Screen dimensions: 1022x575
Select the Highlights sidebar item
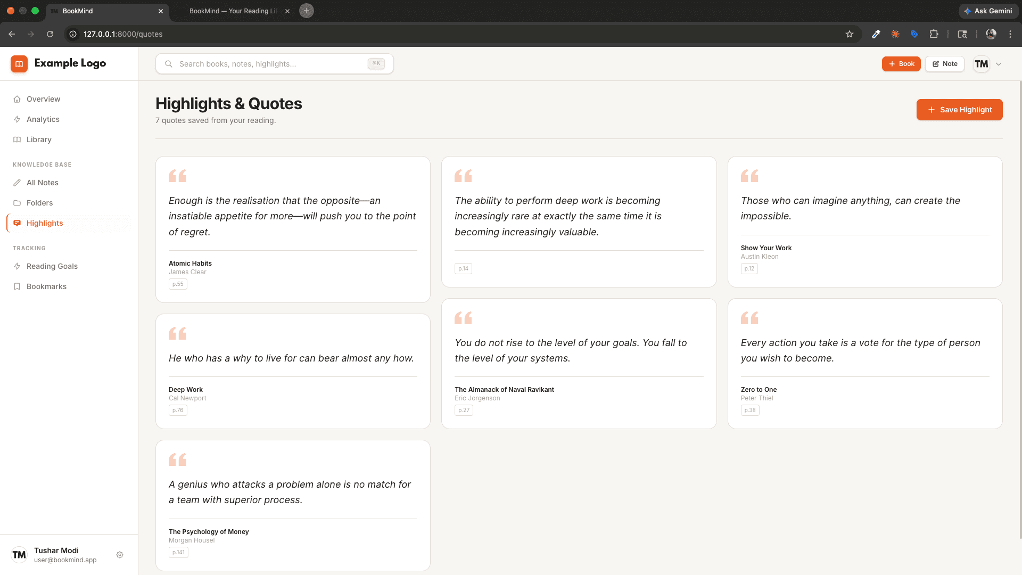[x=69, y=223]
